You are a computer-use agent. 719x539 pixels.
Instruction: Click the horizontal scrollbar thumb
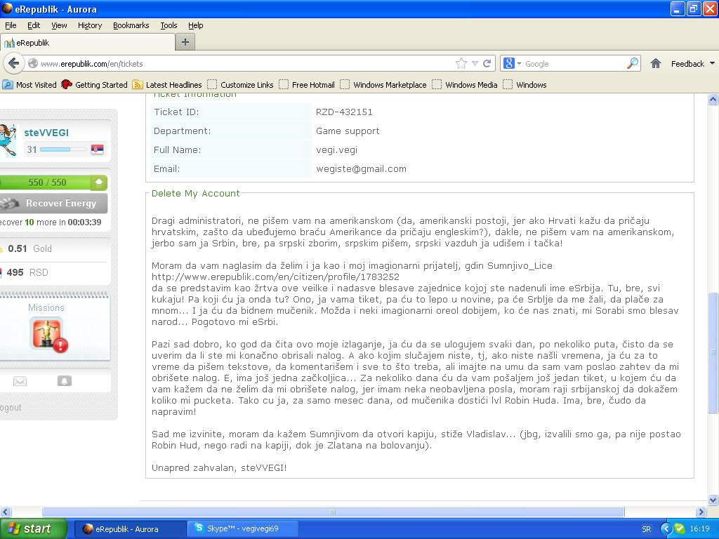point(333,512)
